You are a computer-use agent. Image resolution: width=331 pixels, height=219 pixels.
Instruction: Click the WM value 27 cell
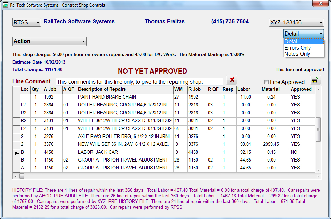click(181, 97)
